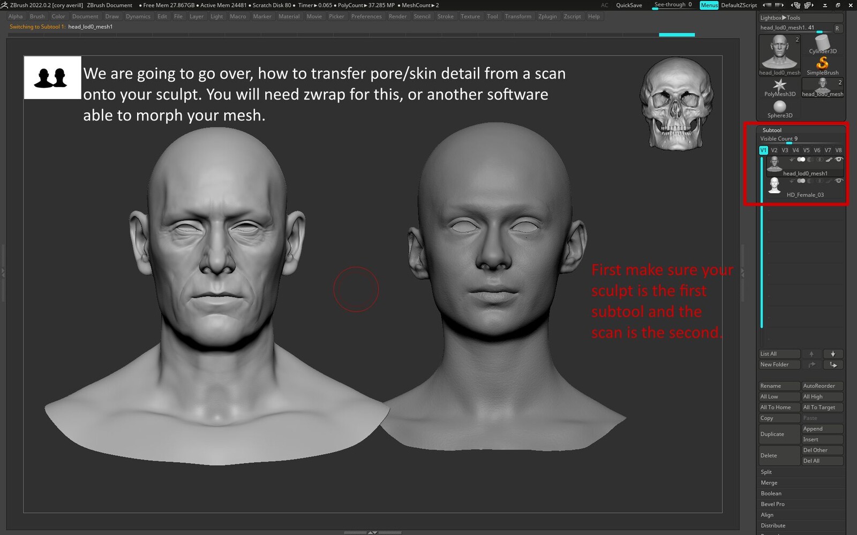Click the move-to-bottom bent arrow icon
This screenshot has height=535, width=857.
click(833, 364)
